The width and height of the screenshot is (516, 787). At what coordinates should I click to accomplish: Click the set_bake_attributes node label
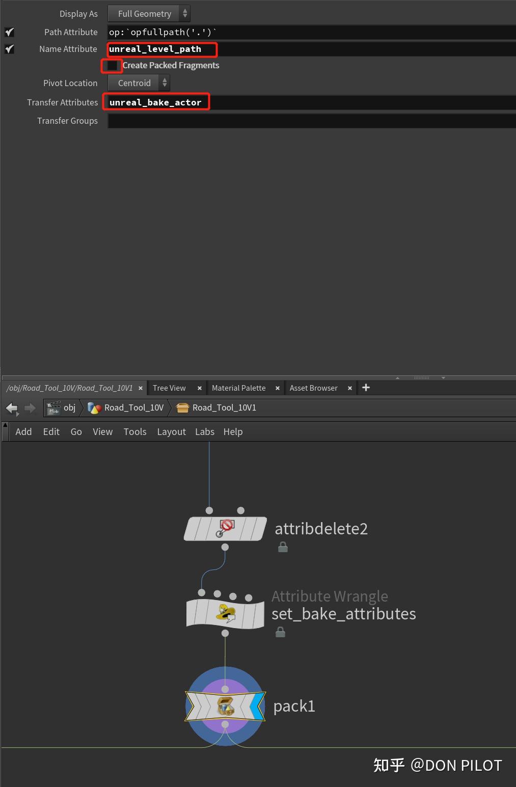click(344, 614)
